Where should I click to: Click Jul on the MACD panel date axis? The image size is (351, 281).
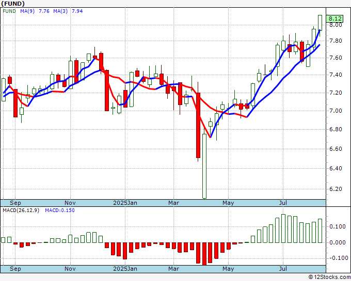click(283, 269)
